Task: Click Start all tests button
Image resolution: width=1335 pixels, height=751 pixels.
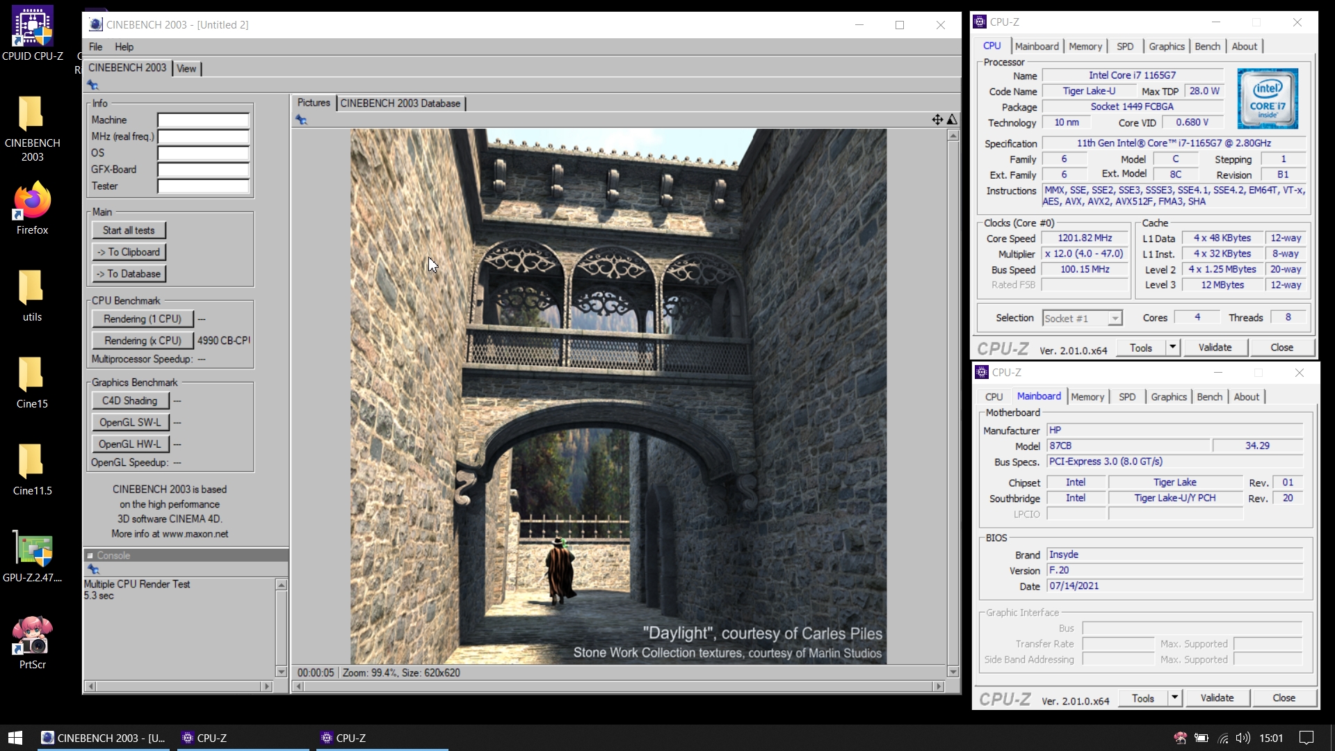Action: coord(129,230)
